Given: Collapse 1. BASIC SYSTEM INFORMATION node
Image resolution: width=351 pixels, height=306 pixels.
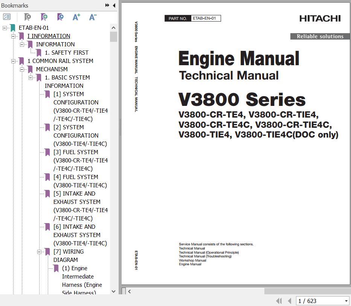Looking at the screenshot, I should [31, 78].
